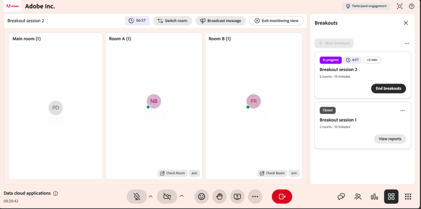This screenshot has width=421, height=209.
Task: Turn on the camera
Action: click(x=167, y=197)
